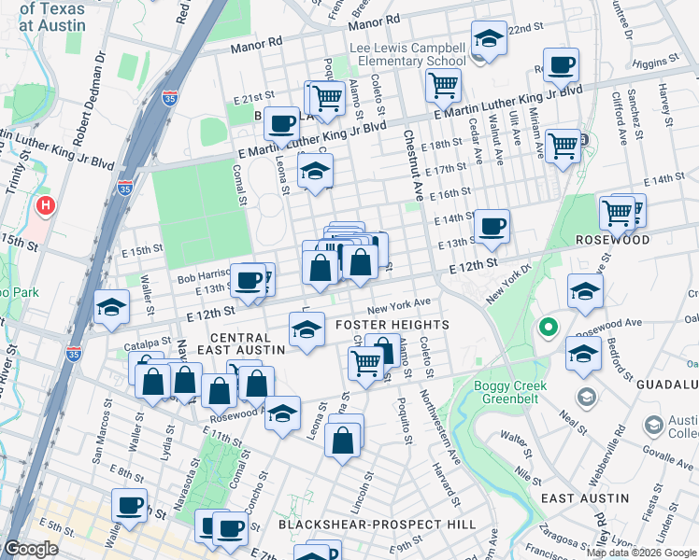This screenshot has width=699, height=560.
Task: Select the Austin College graduation cap icon
Action: tap(653, 425)
